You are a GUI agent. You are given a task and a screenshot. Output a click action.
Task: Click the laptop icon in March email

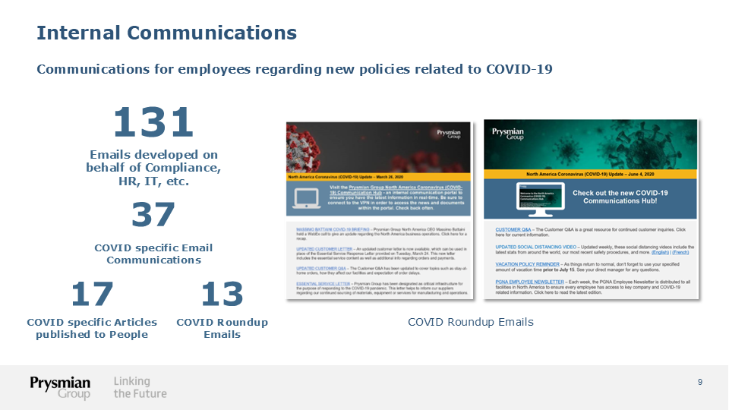point(306,198)
